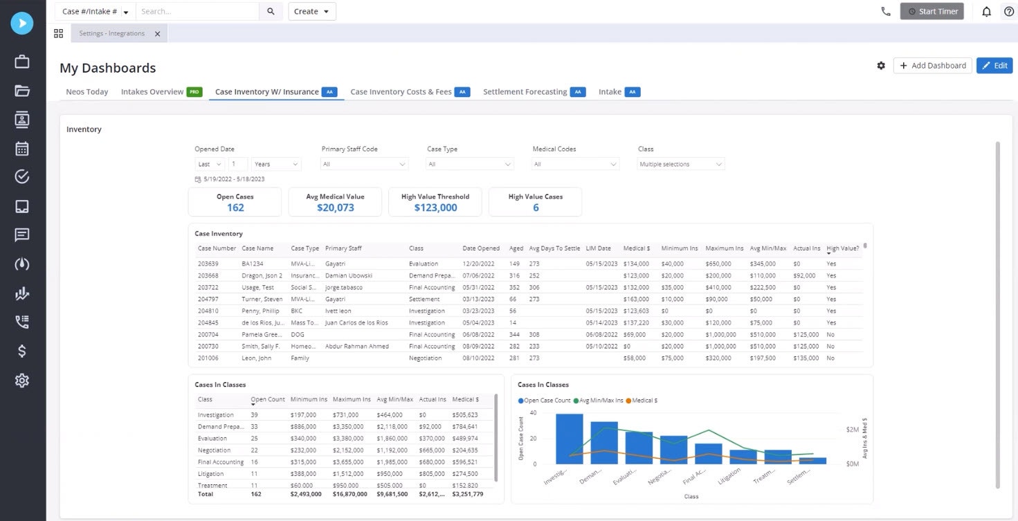Click the Opened Date number field

238,165
